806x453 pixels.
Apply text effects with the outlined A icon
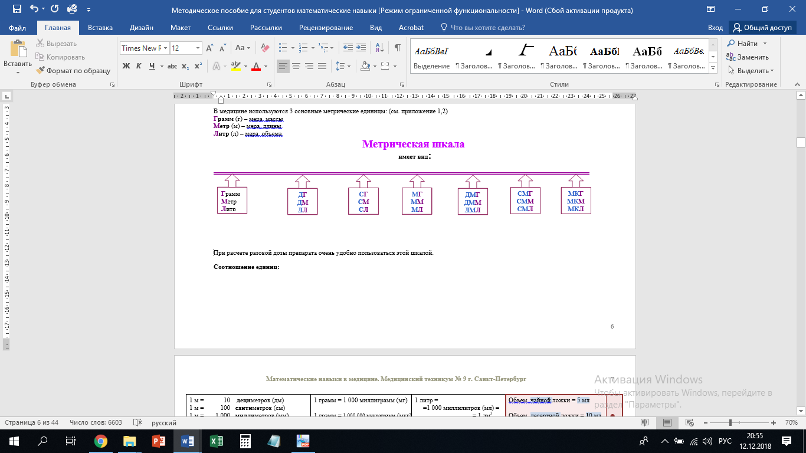216,66
